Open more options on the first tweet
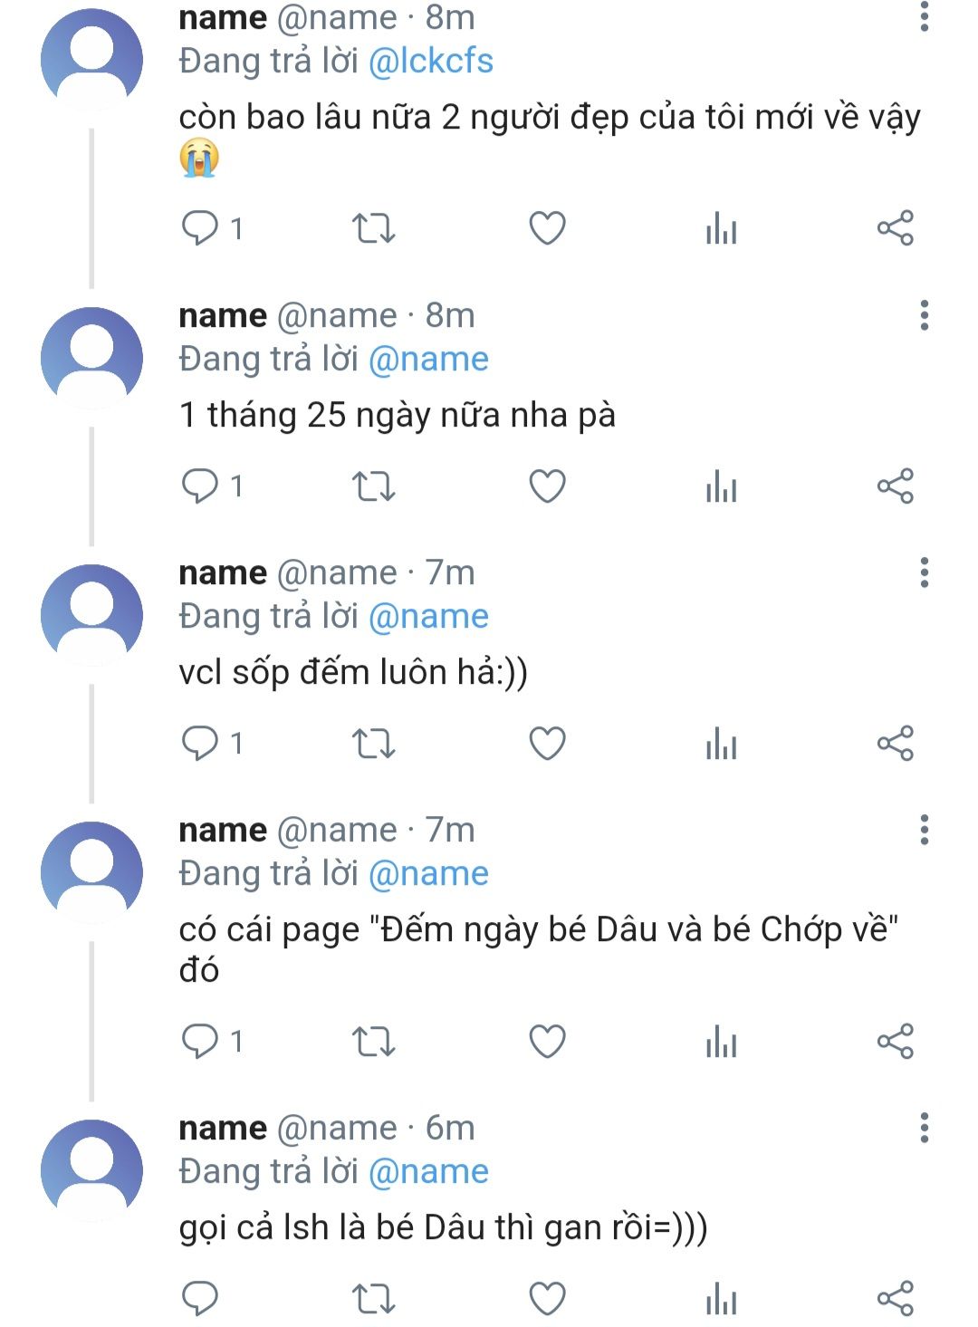 click(x=924, y=16)
